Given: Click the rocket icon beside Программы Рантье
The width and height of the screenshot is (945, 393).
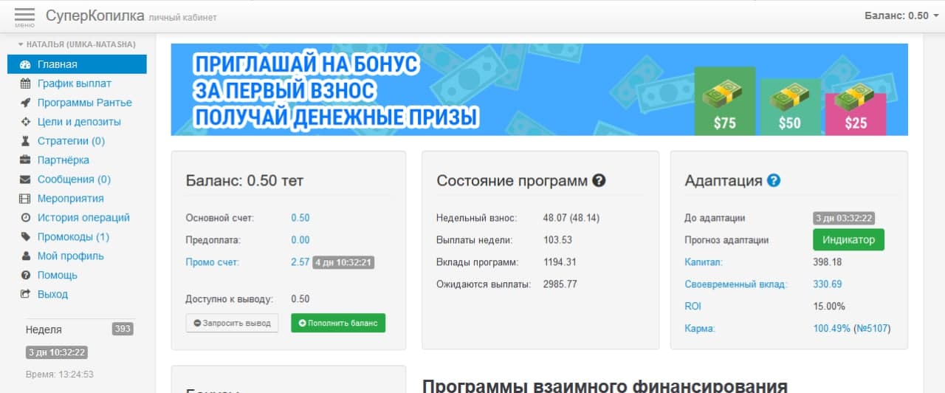Looking at the screenshot, I should pyautogui.click(x=25, y=103).
